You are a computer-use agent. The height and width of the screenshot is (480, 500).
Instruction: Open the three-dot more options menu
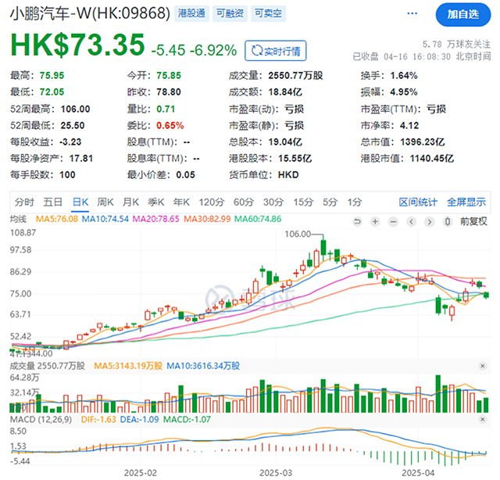coord(412,13)
